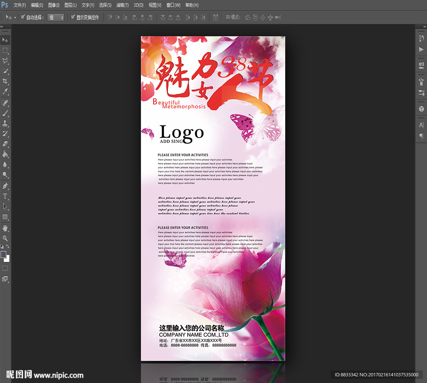Click the Logo text on canvas
The image size is (427, 383).
click(x=182, y=133)
